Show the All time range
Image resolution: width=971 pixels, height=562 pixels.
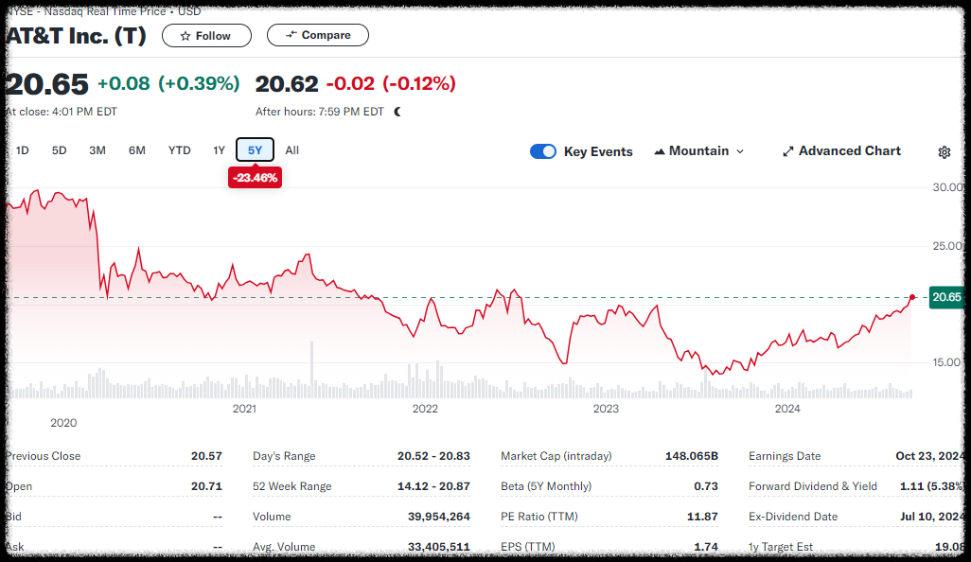pyautogui.click(x=292, y=150)
